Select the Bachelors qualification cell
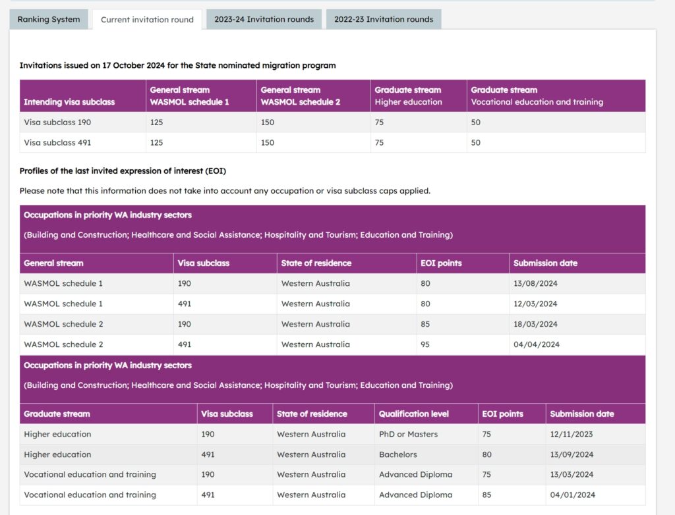Image resolution: width=675 pixels, height=515 pixels. [x=398, y=454]
